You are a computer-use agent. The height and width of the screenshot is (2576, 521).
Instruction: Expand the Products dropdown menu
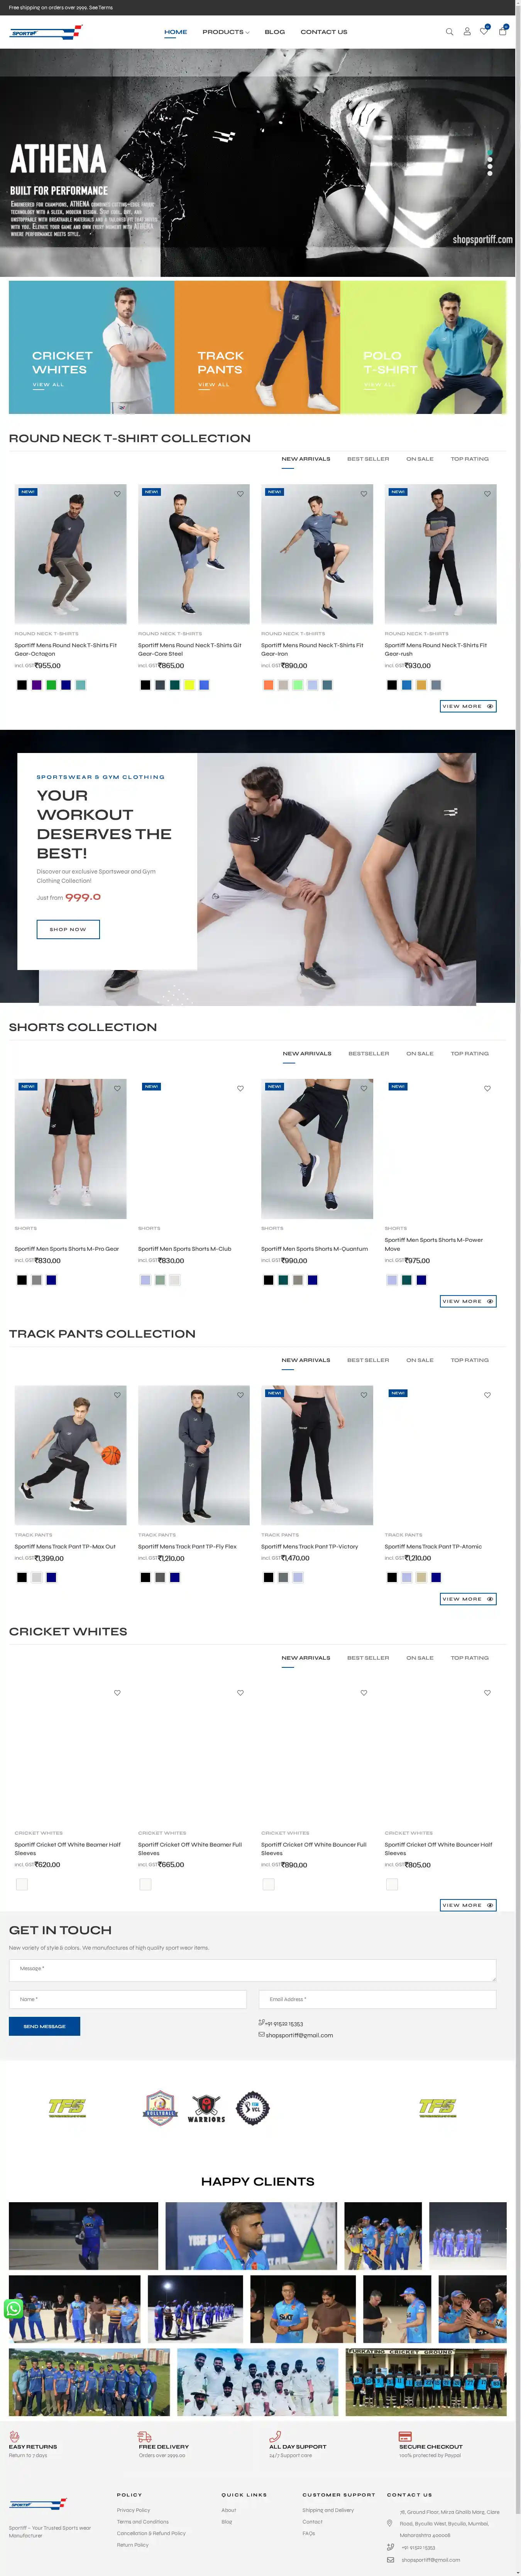226,32
